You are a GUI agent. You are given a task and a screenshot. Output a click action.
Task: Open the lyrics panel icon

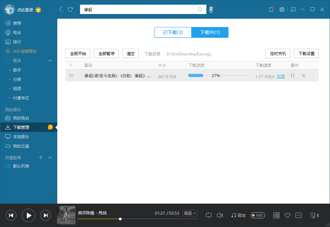276,215
